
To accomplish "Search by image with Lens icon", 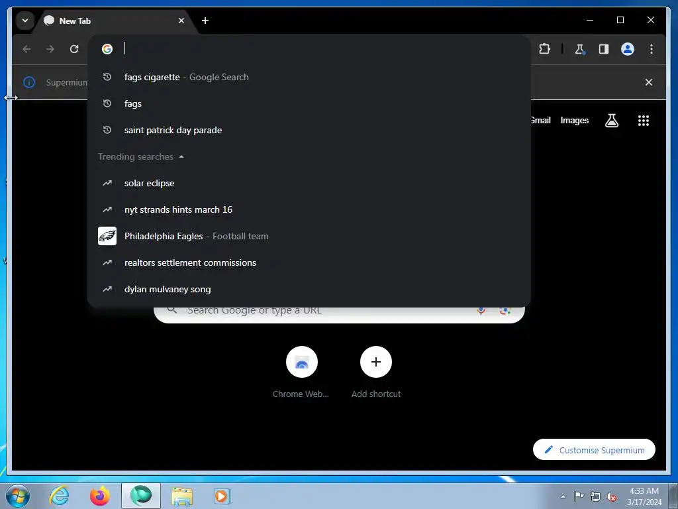I will 505,310.
